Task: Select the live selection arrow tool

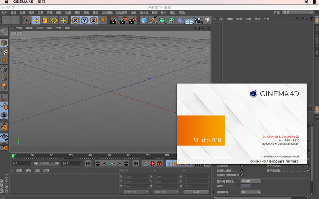Action: click(27, 21)
